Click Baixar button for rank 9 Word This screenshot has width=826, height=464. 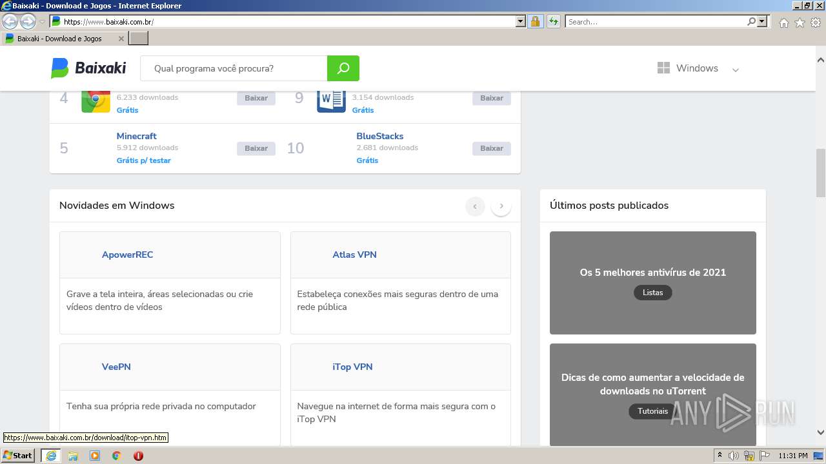(x=492, y=98)
